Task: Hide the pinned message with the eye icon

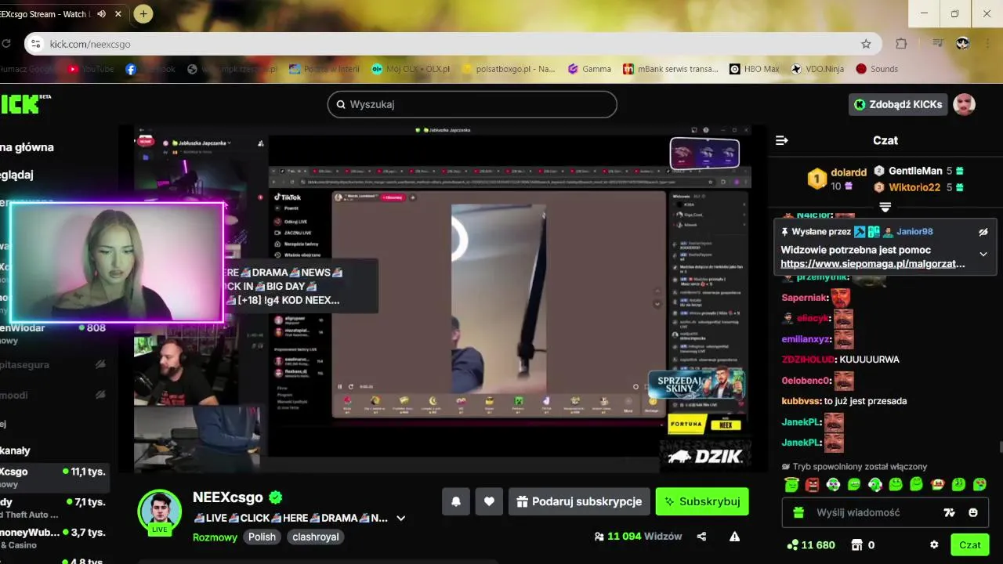Action: point(983,232)
